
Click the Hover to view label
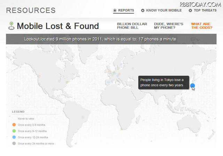[x=26, y=119]
